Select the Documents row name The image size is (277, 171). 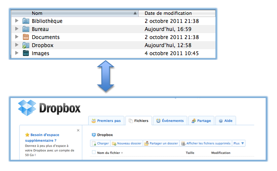tap(45, 37)
